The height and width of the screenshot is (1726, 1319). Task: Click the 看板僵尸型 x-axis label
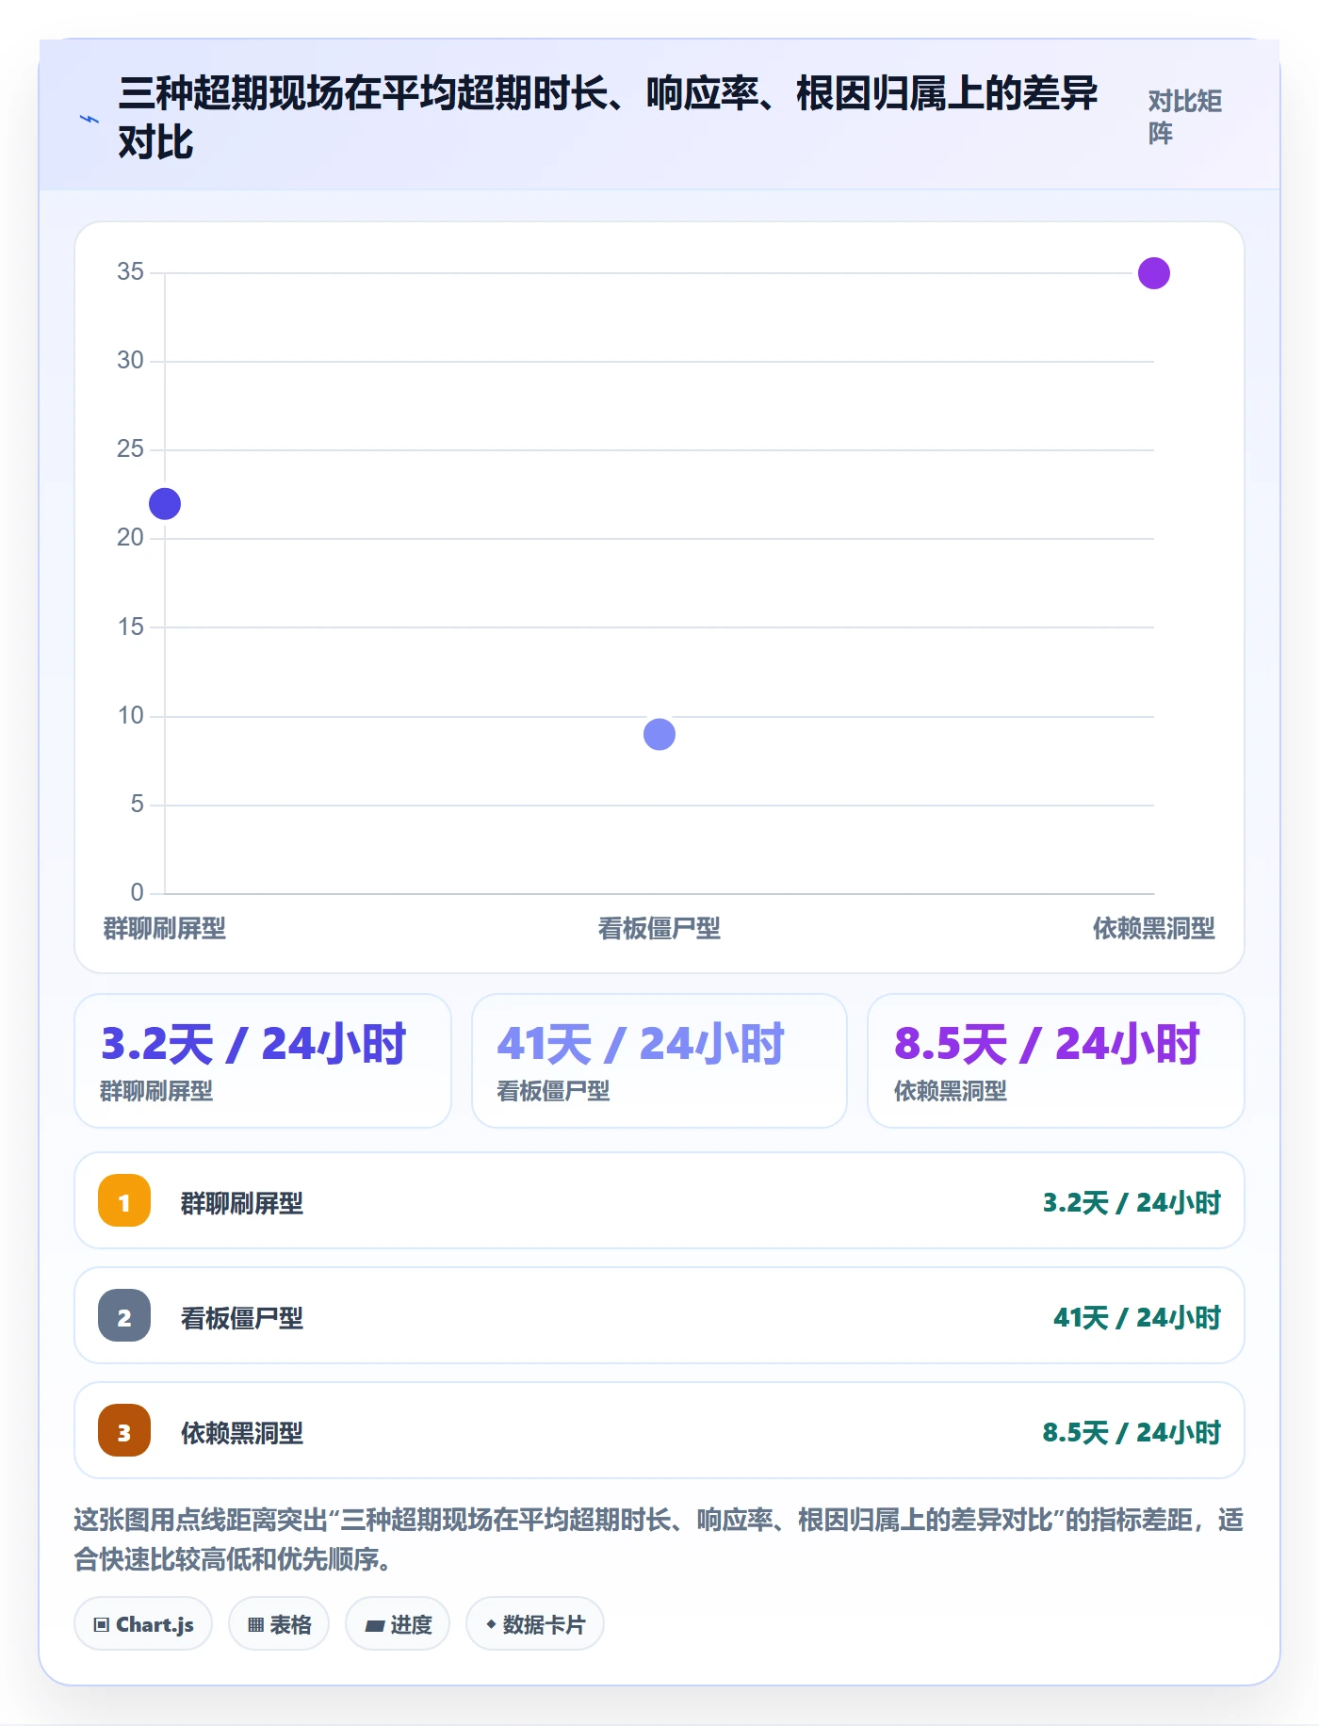coord(659,929)
